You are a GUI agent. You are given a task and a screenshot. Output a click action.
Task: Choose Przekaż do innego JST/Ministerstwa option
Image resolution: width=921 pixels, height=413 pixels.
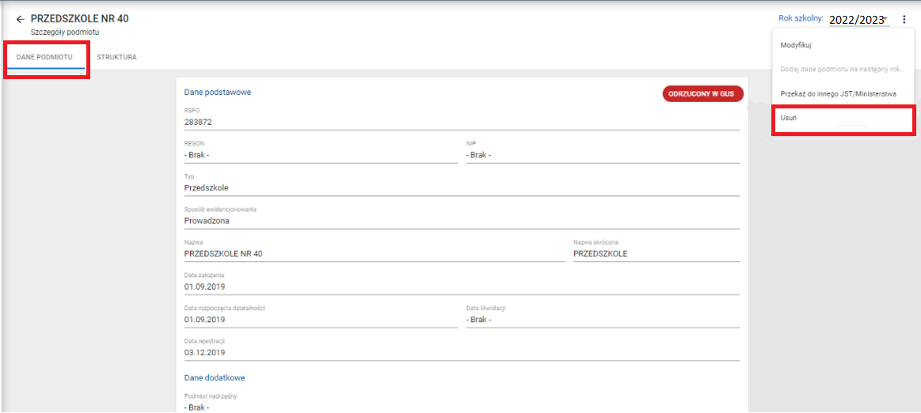(x=838, y=93)
